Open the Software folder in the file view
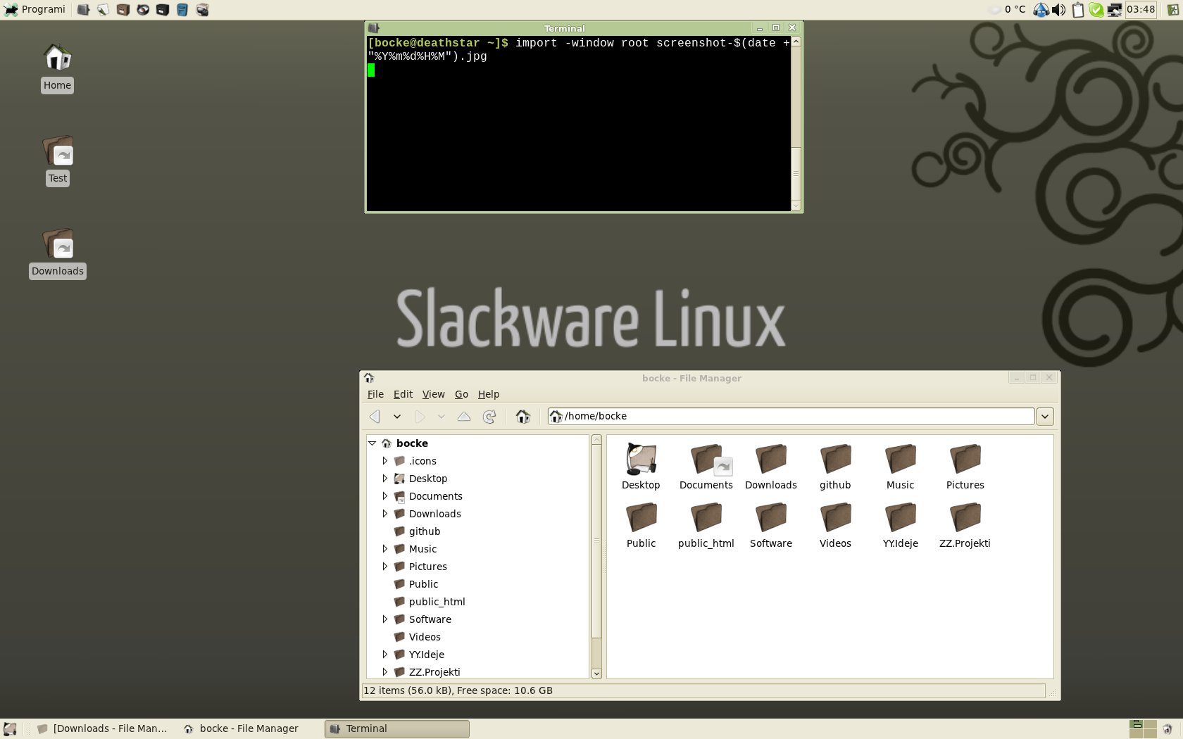Screen dimensions: 1183x739 [770, 524]
